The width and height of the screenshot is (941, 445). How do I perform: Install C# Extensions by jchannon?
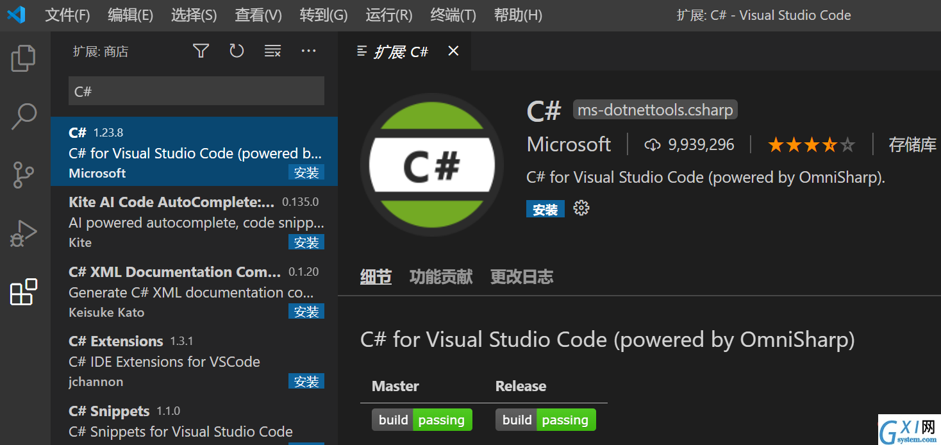point(306,382)
